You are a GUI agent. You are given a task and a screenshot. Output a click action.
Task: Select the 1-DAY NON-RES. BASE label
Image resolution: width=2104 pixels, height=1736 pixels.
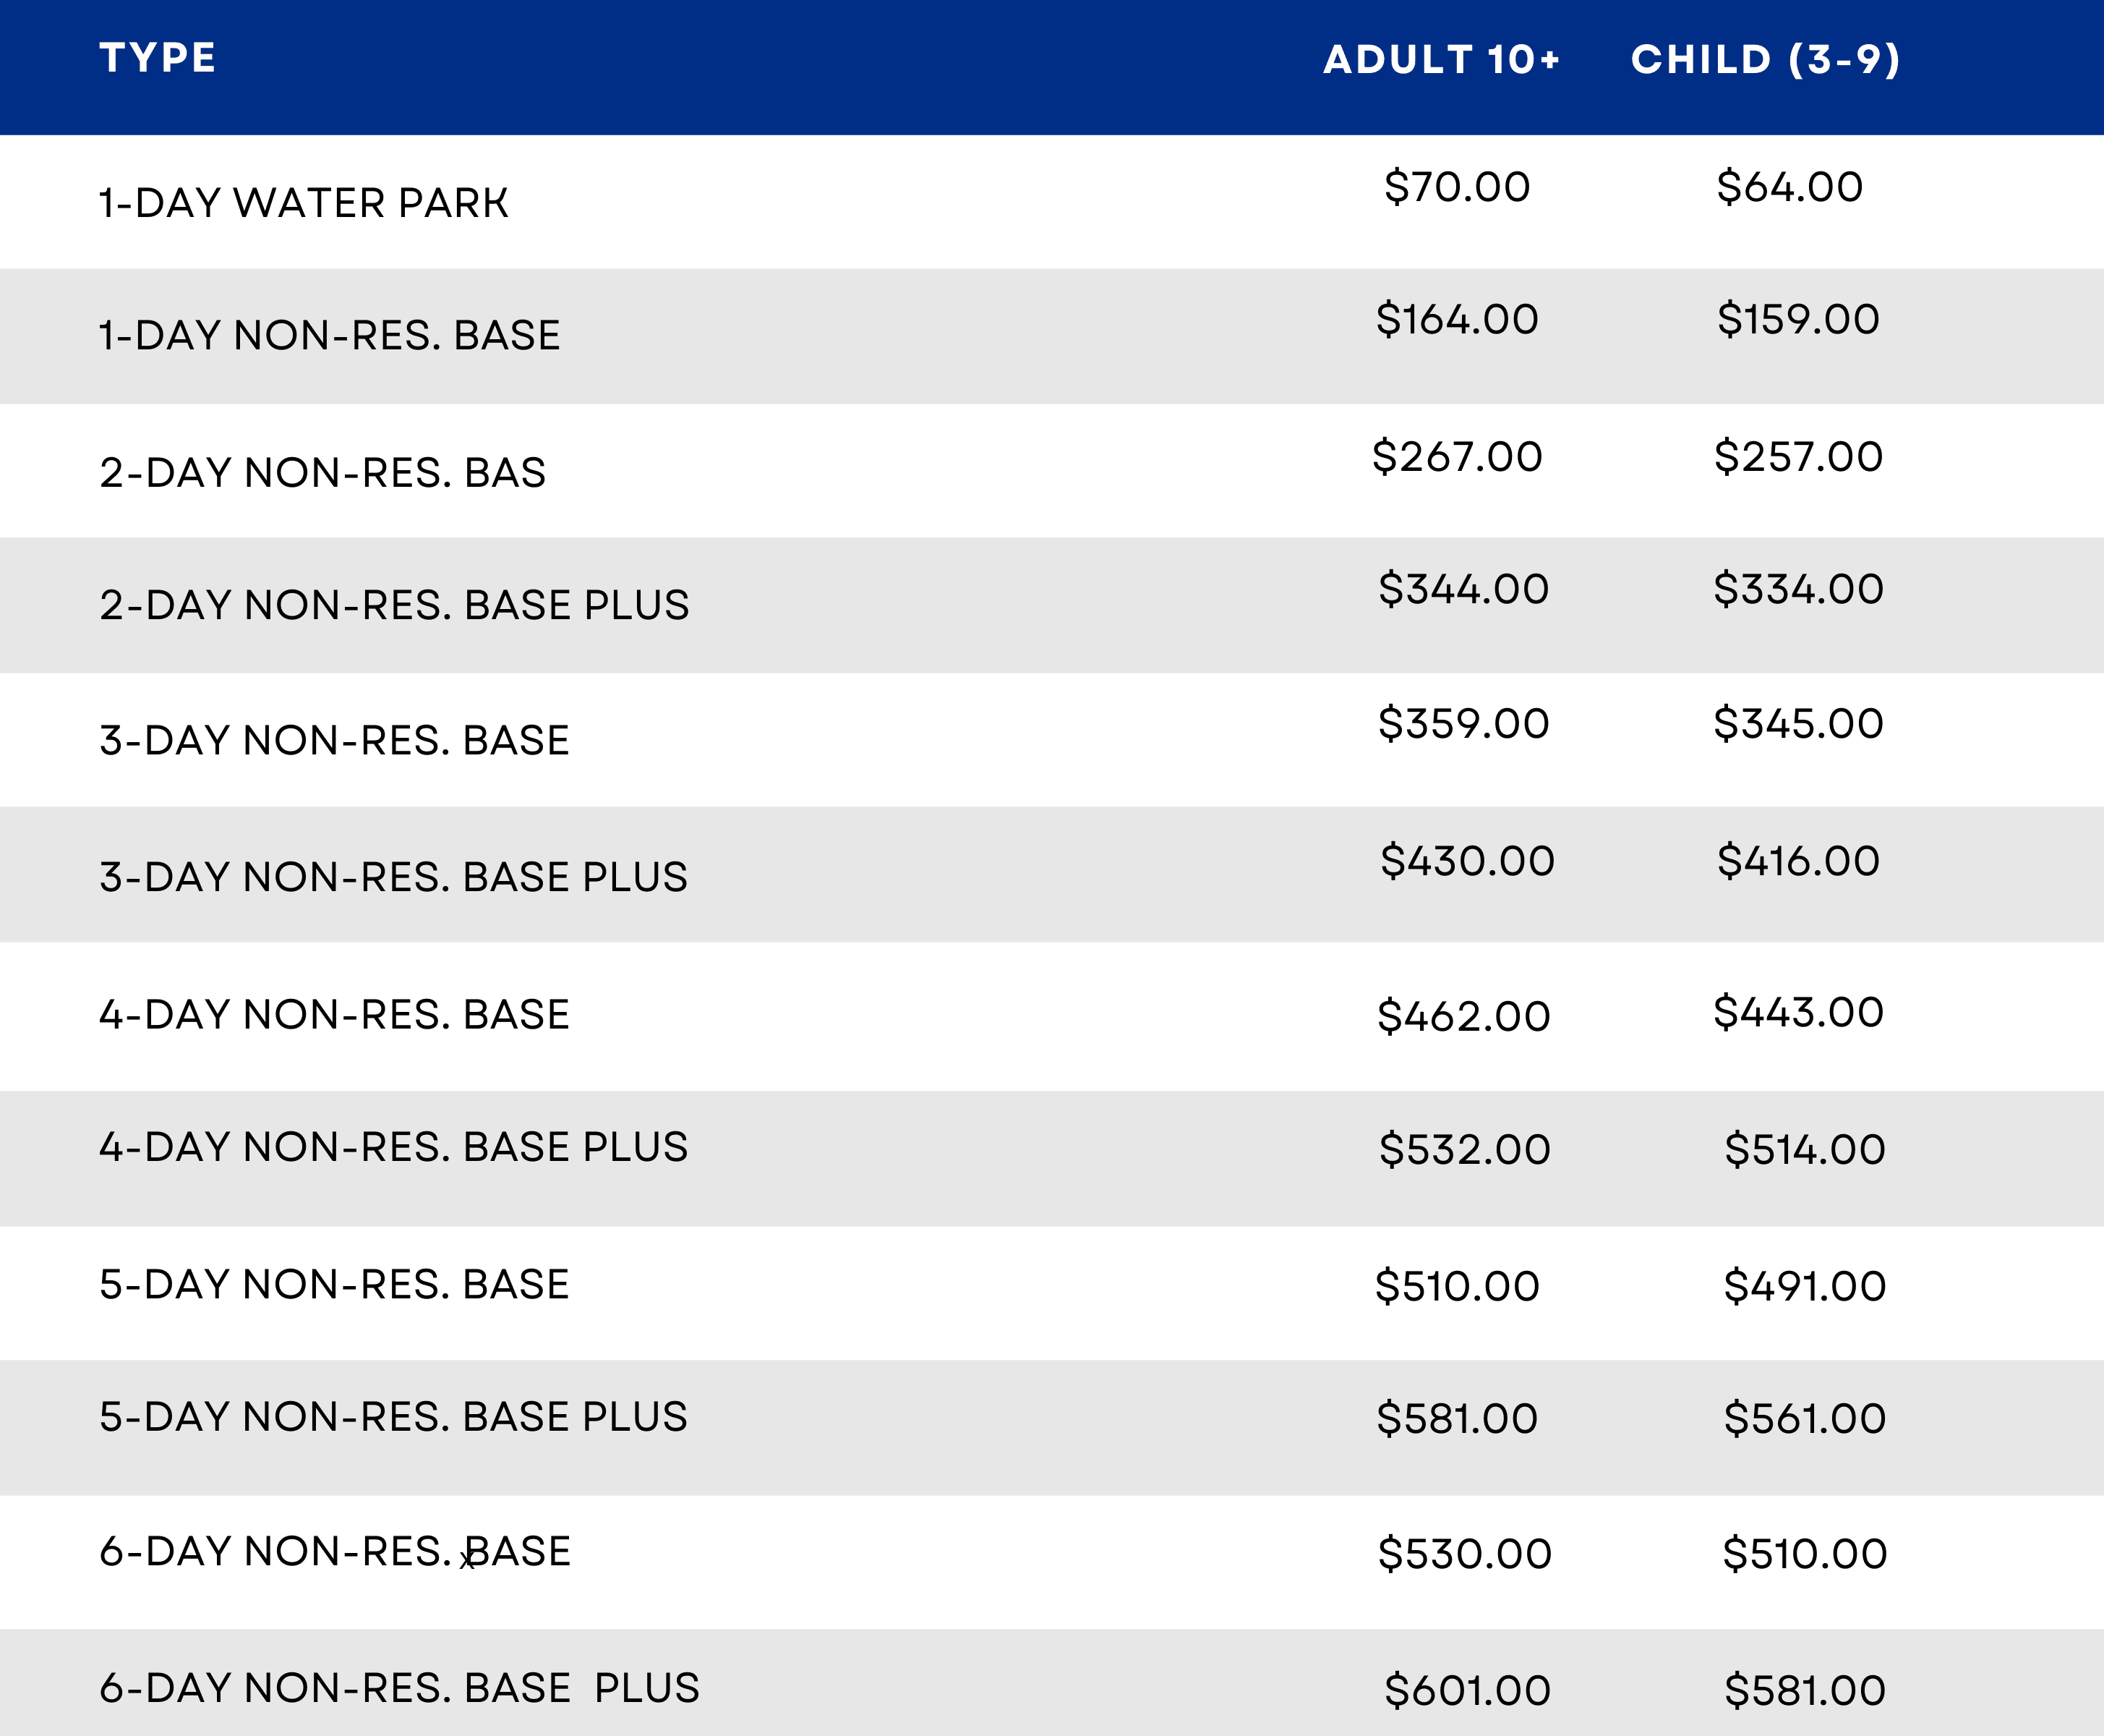pos(330,335)
